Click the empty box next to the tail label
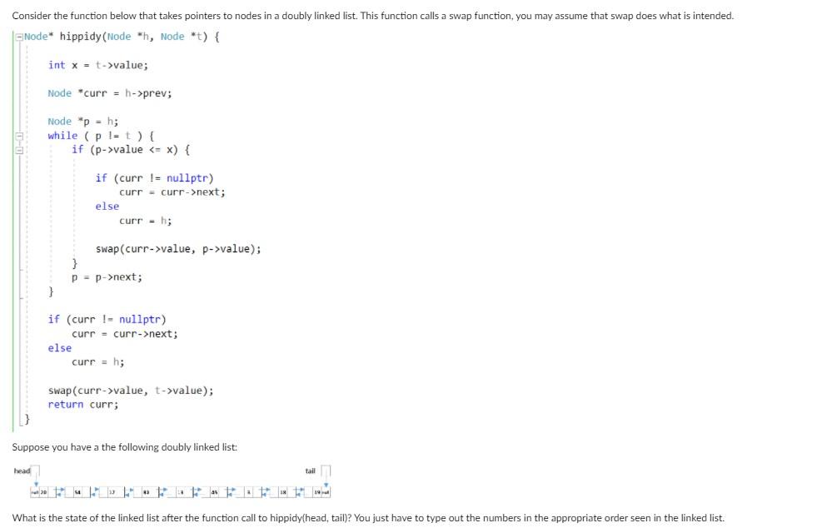 point(324,470)
